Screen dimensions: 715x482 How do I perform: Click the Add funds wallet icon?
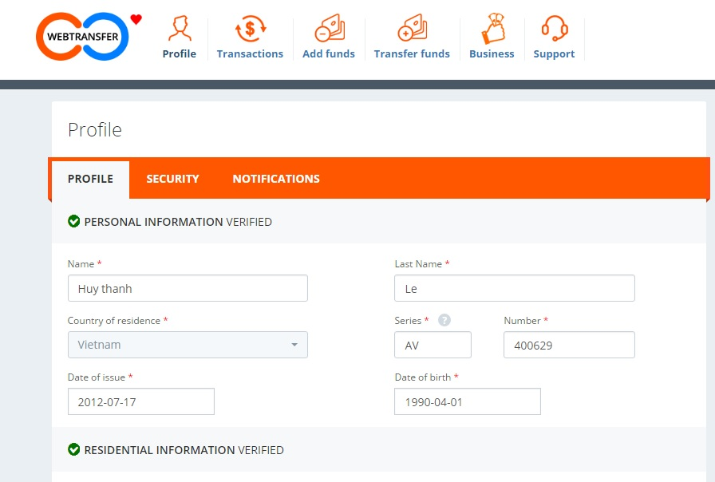pyautogui.click(x=329, y=30)
